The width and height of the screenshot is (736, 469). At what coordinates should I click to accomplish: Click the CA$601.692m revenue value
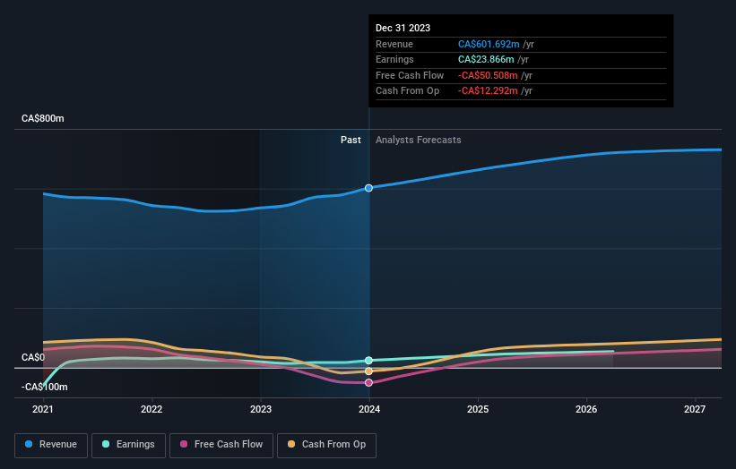[489, 44]
